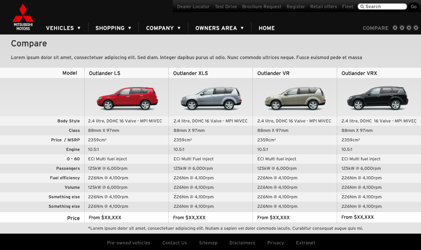Click Outlander VR 88mm X 97mm cell
The width and height of the screenshot is (421, 250).
273,131
